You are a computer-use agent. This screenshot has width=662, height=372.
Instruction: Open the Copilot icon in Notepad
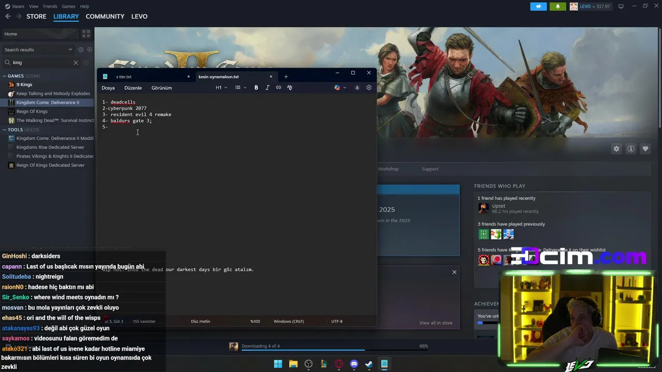coord(337,88)
